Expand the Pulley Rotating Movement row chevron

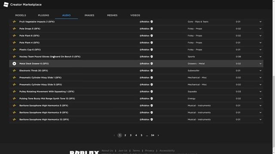tap(260, 92)
